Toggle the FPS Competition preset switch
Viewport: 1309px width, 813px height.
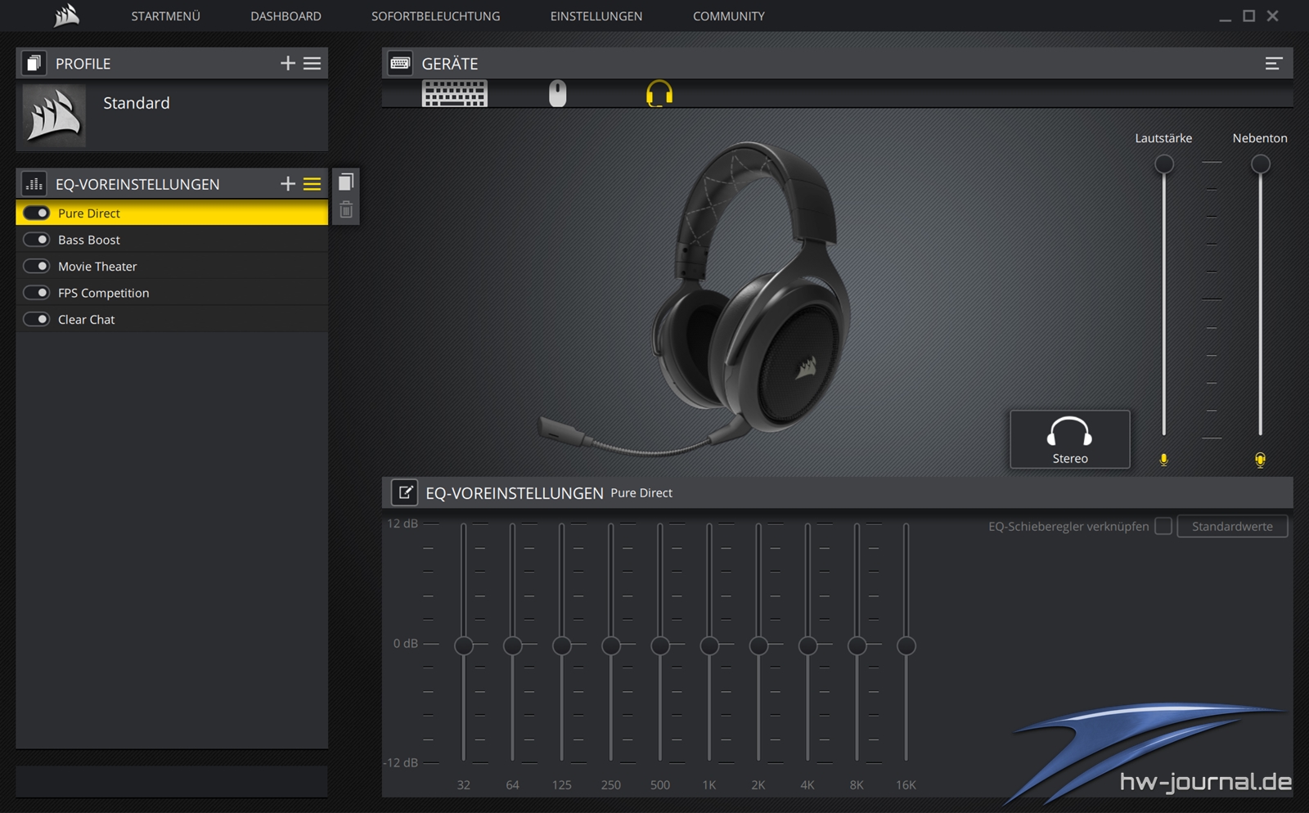(37, 293)
